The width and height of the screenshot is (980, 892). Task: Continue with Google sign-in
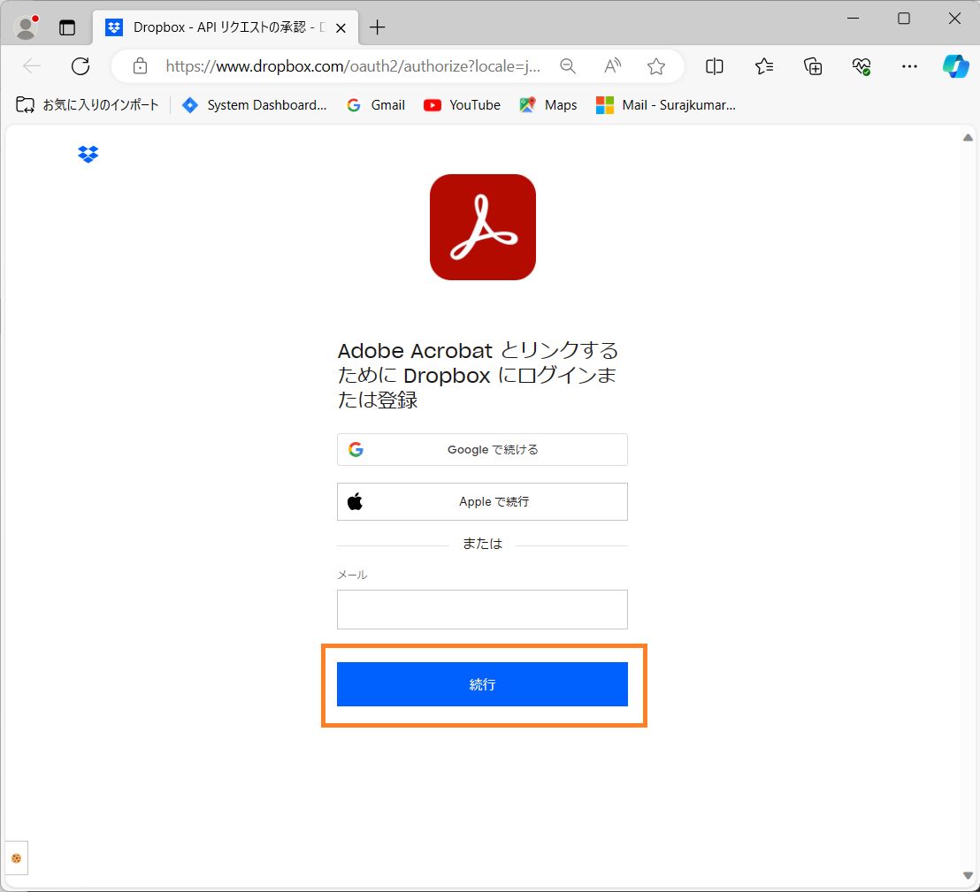click(x=482, y=449)
